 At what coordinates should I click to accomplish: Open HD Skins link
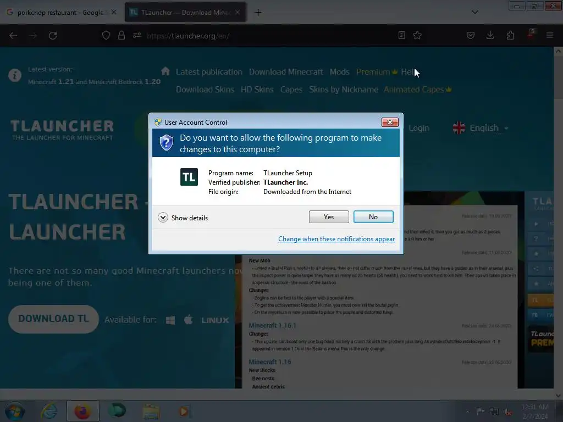[257, 90]
